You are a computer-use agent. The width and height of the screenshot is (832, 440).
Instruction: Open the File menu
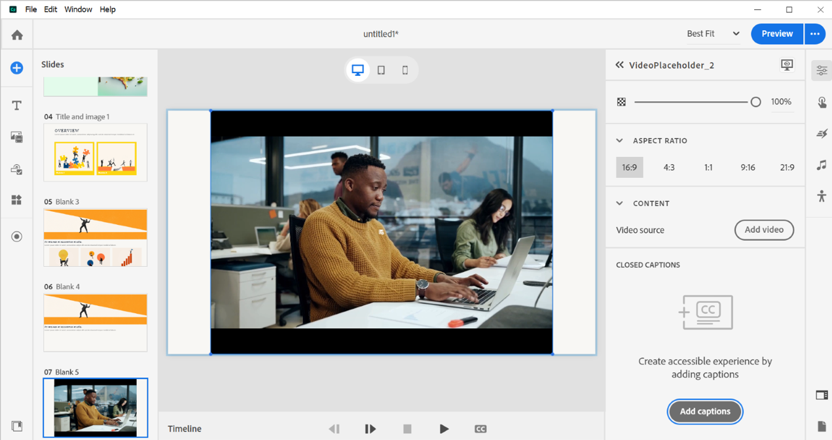pyautogui.click(x=31, y=9)
